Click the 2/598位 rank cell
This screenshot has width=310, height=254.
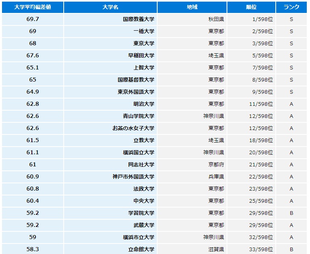coord(251,31)
